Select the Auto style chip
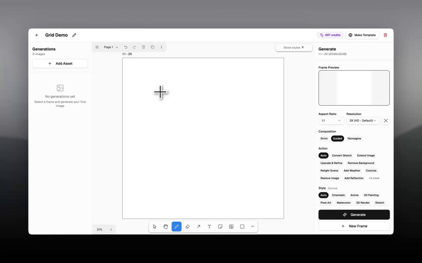 [x=324, y=195]
